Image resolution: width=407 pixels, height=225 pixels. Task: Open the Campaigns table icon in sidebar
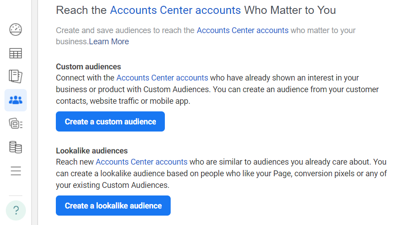pos(16,53)
